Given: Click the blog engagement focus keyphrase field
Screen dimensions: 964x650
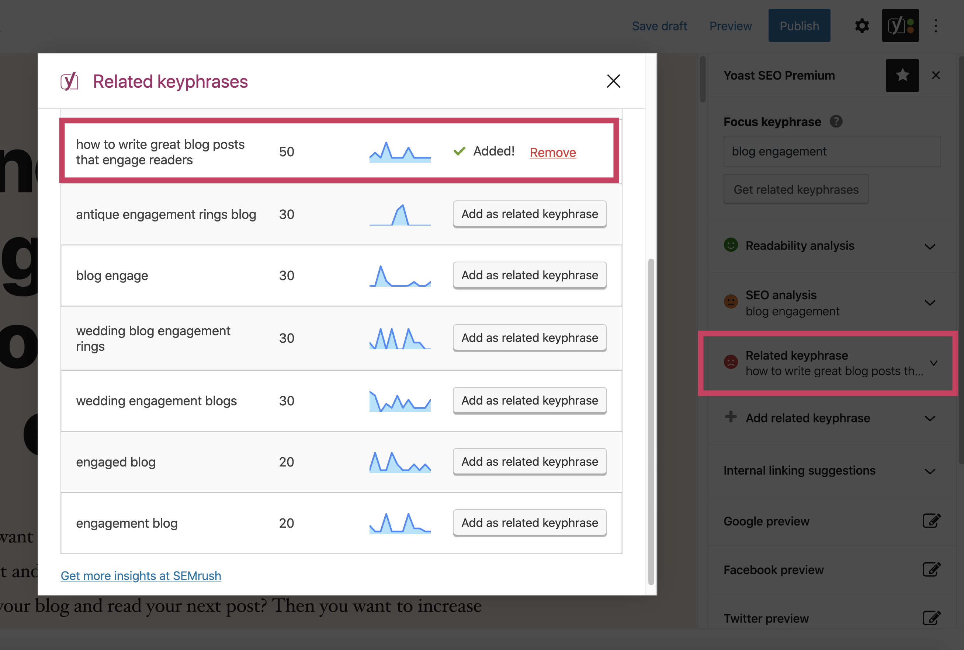Looking at the screenshot, I should tap(831, 151).
